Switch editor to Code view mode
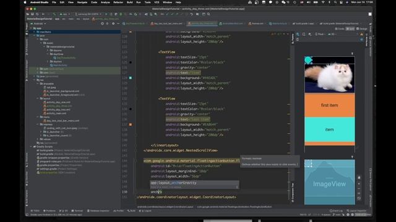The width and height of the screenshot is (396, 222). (340, 29)
